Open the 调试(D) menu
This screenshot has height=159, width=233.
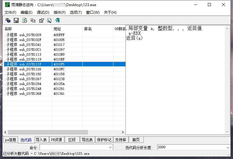click(x=43, y=13)
